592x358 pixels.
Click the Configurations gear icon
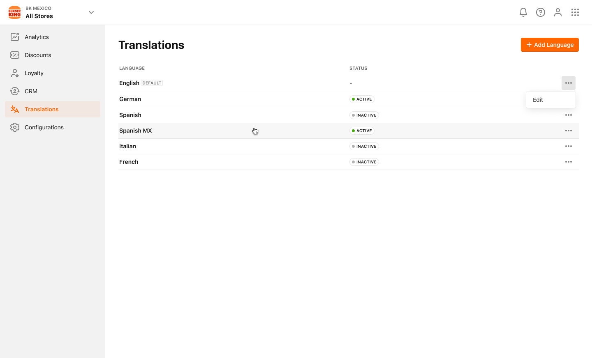15,127
